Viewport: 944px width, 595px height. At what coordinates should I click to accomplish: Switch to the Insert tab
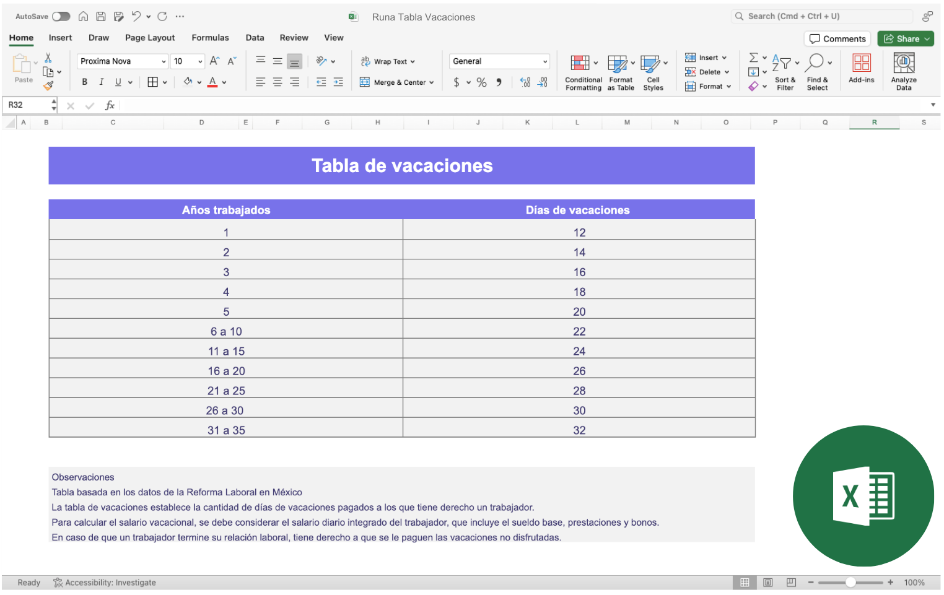60,38
